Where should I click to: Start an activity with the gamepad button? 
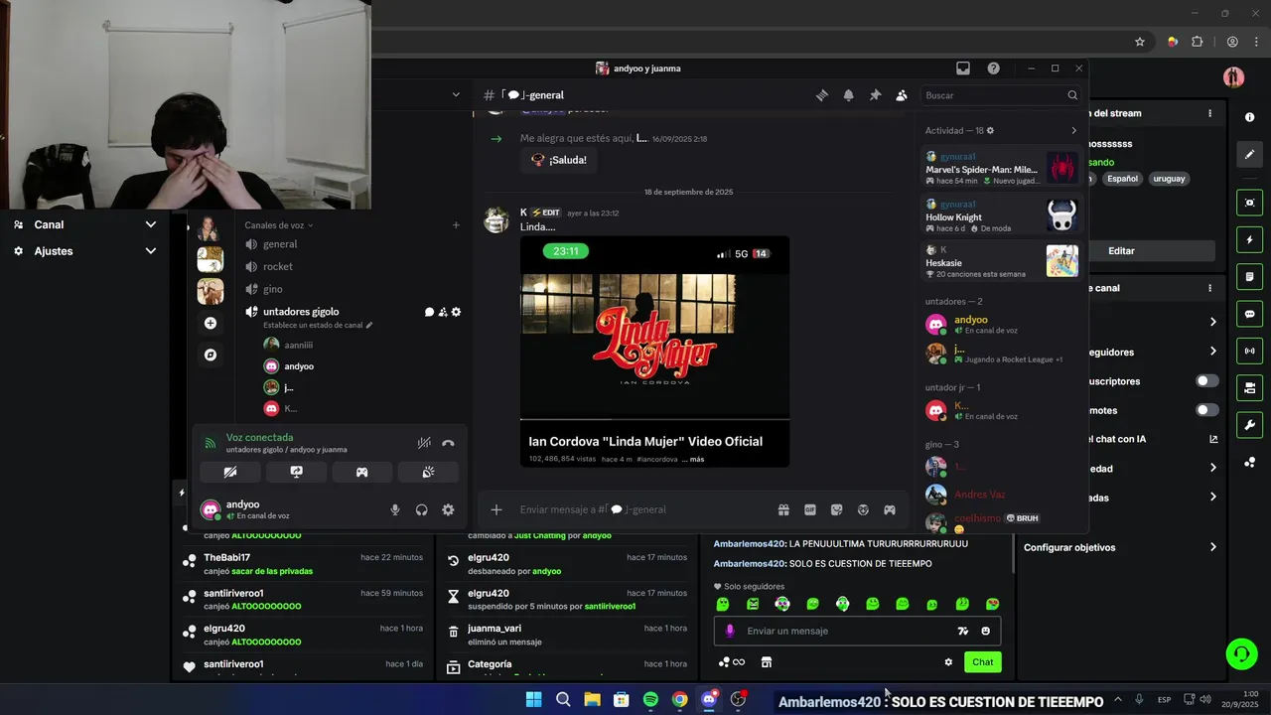coord(362,472)
